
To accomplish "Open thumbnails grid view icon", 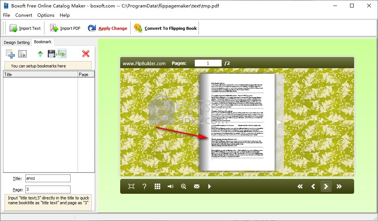I will pyautogui.click(x=157, y=186).
